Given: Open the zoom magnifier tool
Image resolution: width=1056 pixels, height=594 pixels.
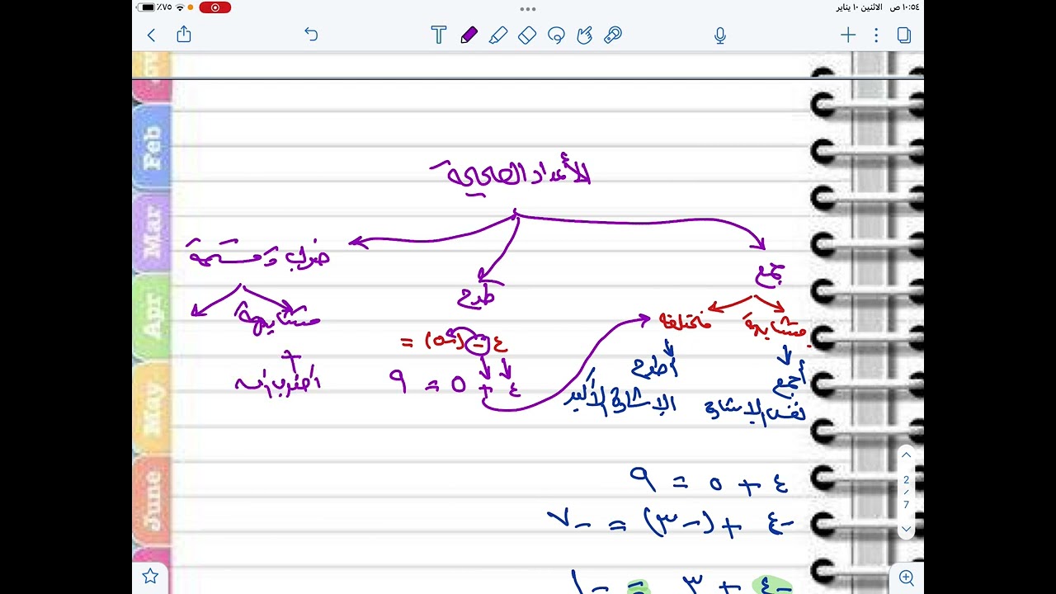Looking at the screenshot, I should 907,577.
